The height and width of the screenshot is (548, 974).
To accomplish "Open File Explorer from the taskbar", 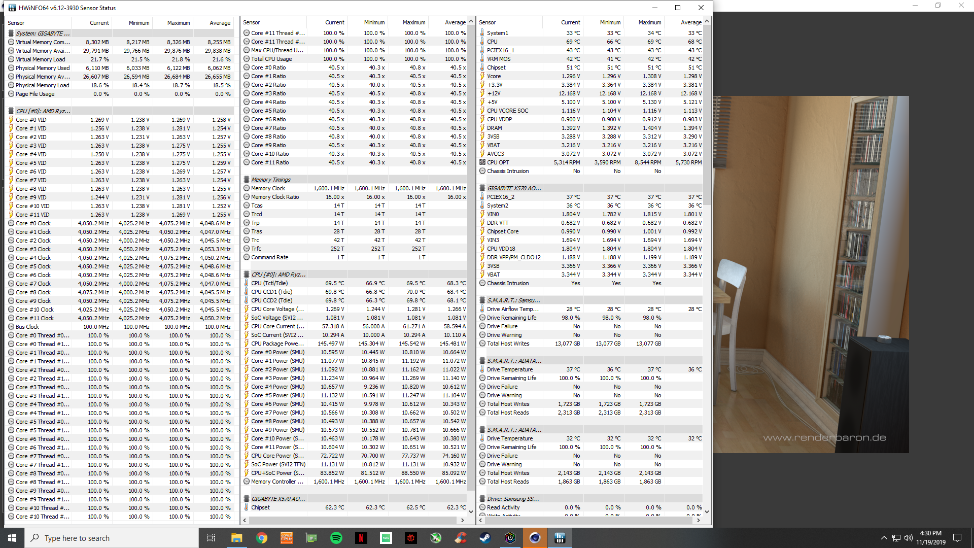I will point(237,538).
